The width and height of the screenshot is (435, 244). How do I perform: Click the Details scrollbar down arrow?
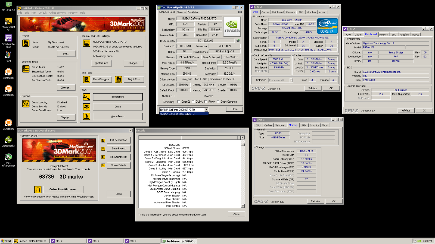(243, 206)
